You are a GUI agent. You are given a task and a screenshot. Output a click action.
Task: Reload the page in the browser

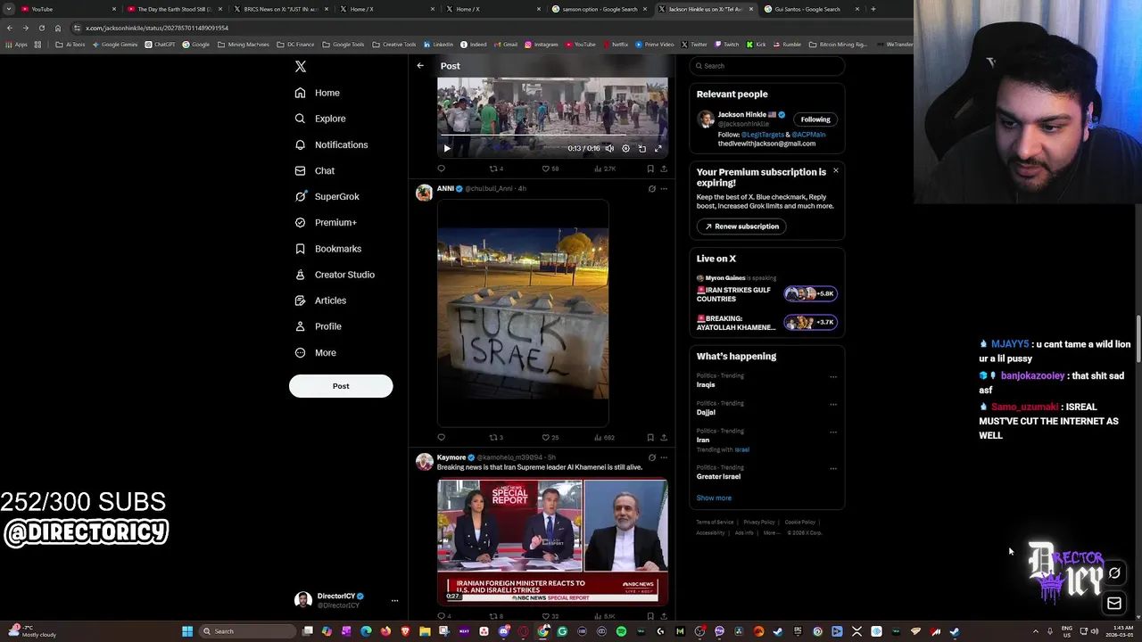41,28
